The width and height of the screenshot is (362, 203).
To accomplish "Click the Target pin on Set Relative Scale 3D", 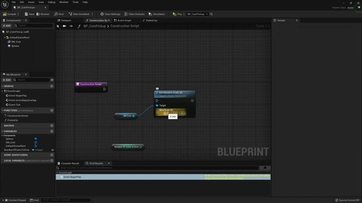I will pyautogui.click(x=157, y=105).
